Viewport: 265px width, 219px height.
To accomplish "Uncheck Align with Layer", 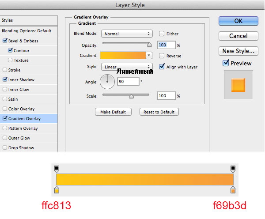I will 162,67.
